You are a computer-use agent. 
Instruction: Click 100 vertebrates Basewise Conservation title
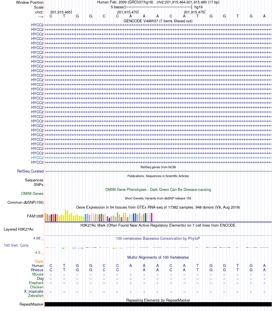[x=158, y=238]
